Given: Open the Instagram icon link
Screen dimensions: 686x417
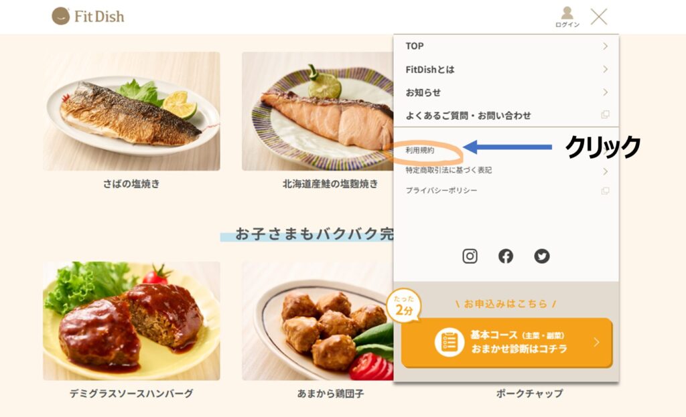Looking at the screenshot, I should tap(470, 256).
